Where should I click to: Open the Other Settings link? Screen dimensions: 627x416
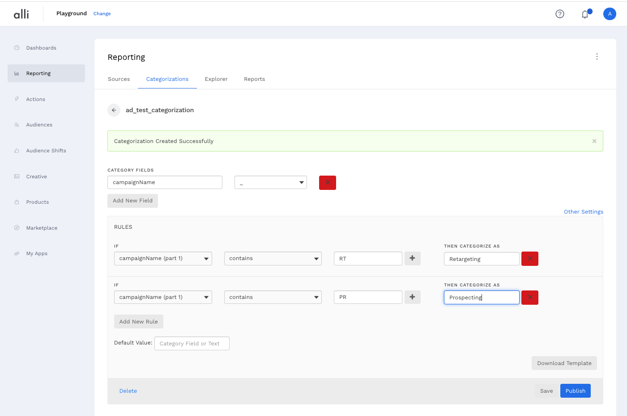click(583, 212)
